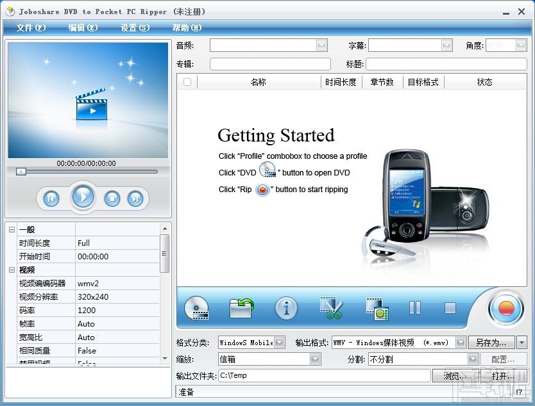
Task: Click the 标题 input field
Action: pyautogui.click(x=446, y=64)
